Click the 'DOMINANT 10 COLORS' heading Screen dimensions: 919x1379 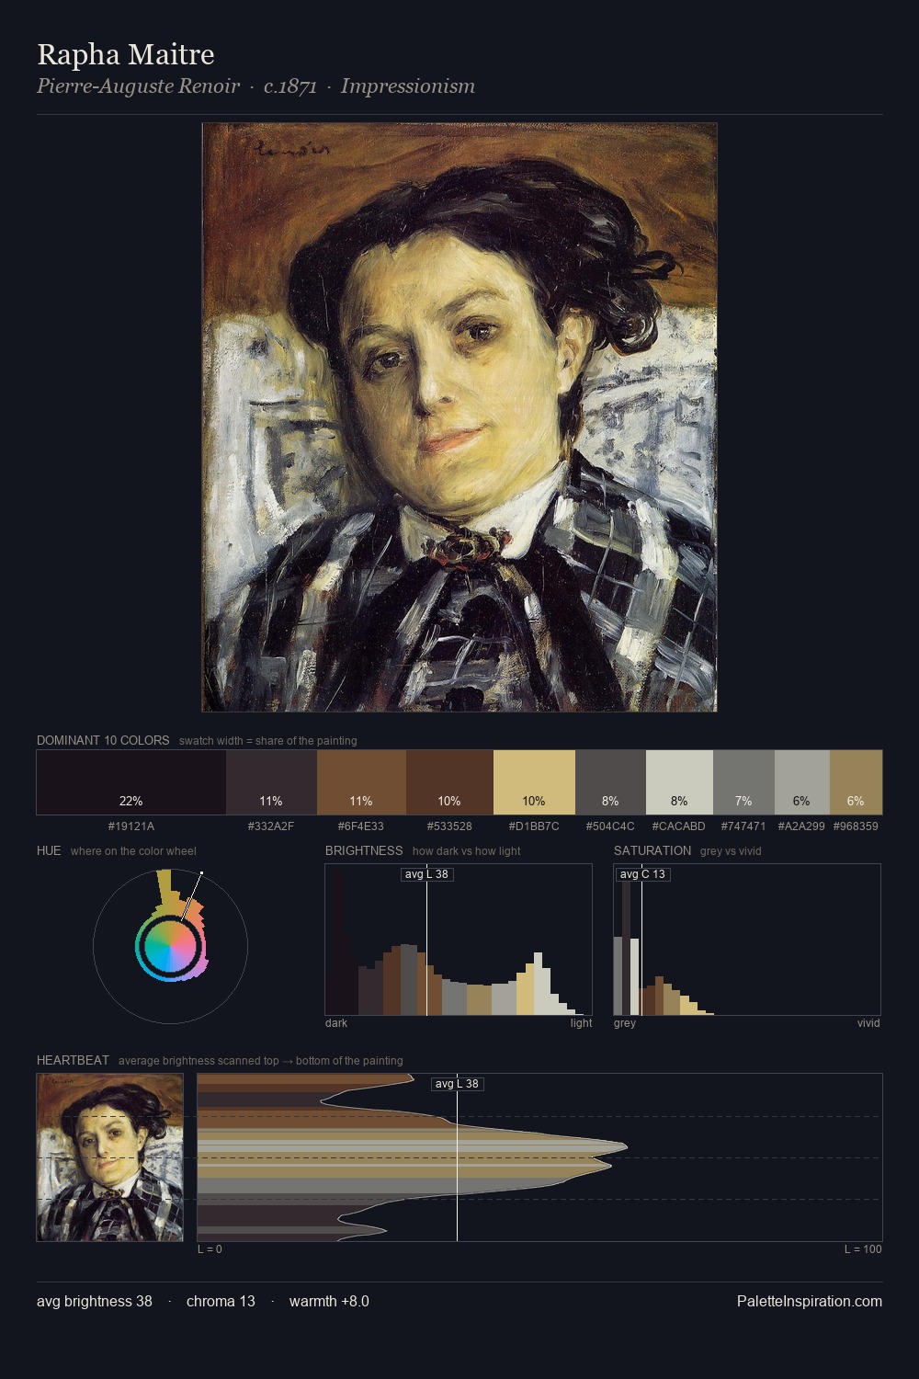(103, 740)
